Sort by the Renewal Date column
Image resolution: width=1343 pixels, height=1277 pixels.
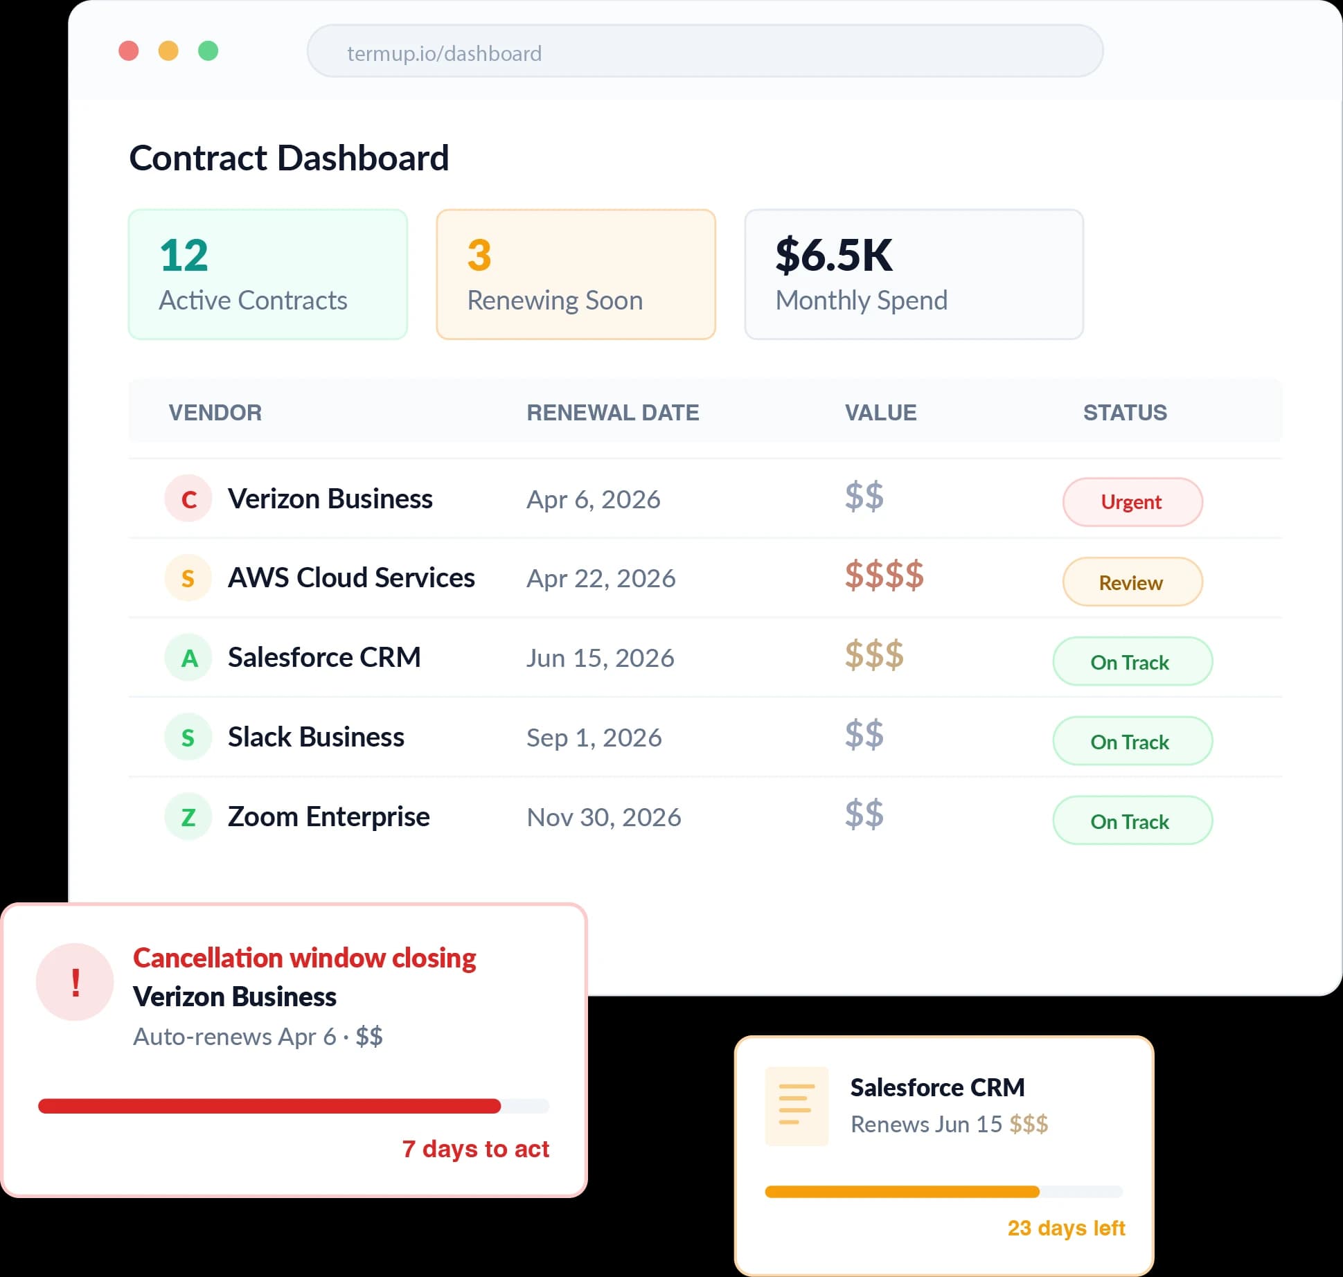click(x=614, y=411)
